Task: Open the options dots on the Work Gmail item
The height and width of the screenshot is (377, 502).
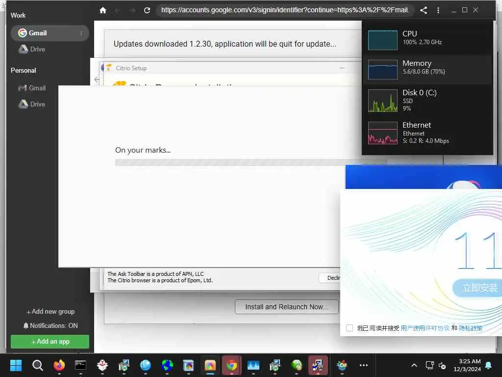Action: [x=81, y=33]
